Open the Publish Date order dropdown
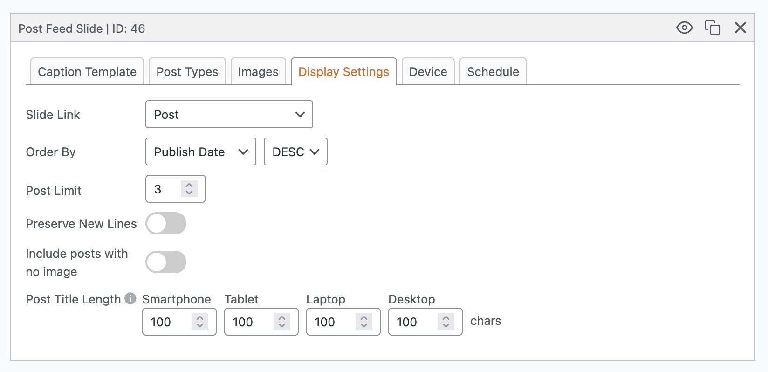The width and height of the screenshot is (768, 372). 200,152
